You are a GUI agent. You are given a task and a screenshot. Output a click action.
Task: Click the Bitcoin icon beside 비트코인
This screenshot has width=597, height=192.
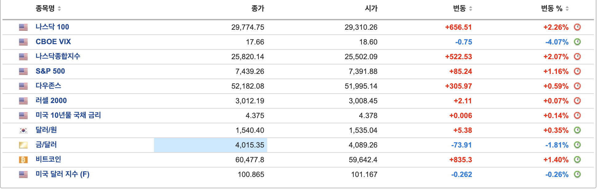pos(23,160)
